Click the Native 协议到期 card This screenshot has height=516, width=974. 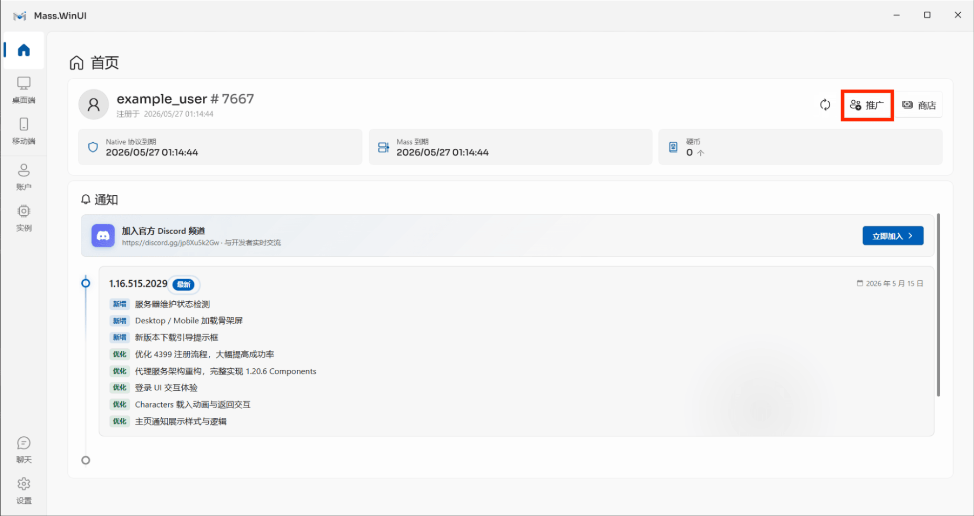[x=220, y=147]
